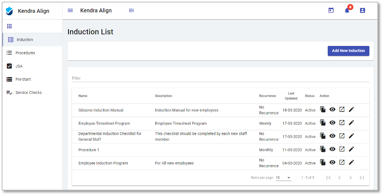Image resolution: width=383 pixels, height=195 pixels.
Task: Open the apps grid icon in sidebar
Action: [9, 26]
